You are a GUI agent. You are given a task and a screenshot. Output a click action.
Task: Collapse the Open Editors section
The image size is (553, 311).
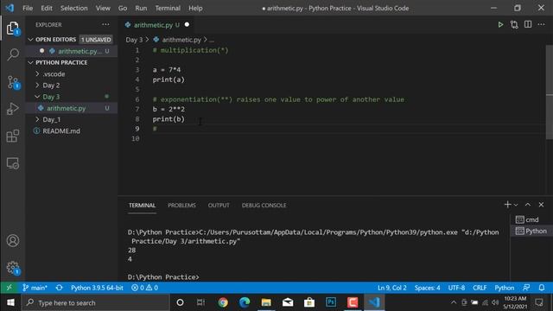pyautogui.click(x=31, y=40)
